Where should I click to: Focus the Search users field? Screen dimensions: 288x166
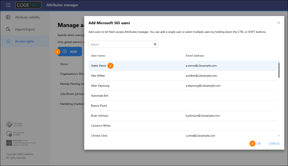pos(123,44)
